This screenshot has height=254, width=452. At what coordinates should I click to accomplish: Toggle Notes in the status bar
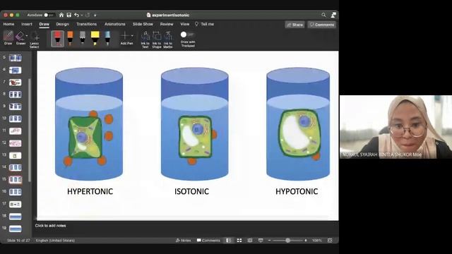click(184, 240)
